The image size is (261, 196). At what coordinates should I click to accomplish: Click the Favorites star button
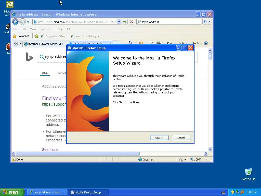pos(21,36)
